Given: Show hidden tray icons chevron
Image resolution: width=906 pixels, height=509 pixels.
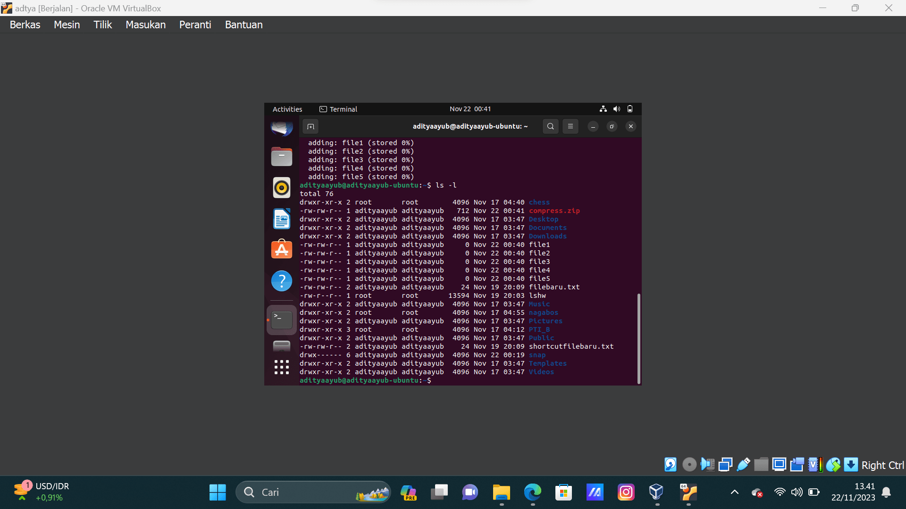Looking at the screenshot, I should click(734, 493).
